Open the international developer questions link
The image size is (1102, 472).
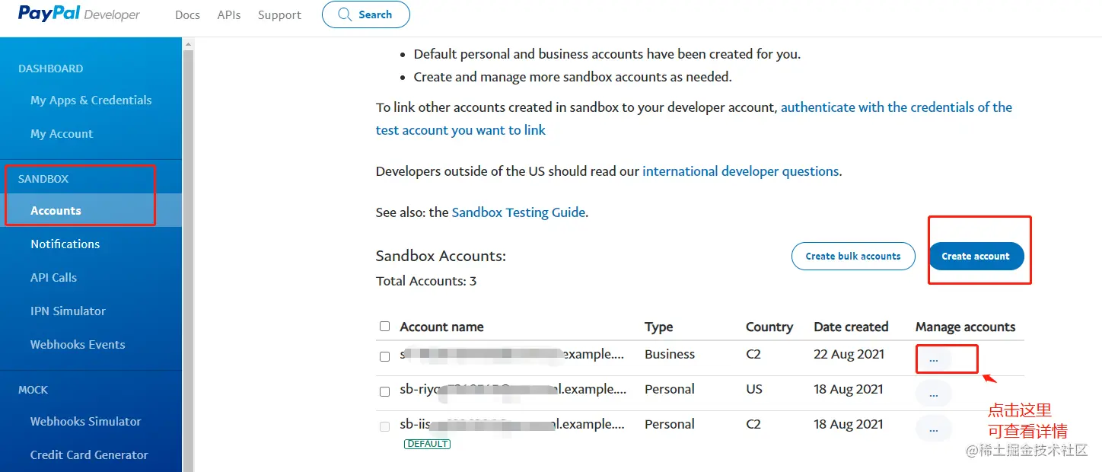[741, 171]
